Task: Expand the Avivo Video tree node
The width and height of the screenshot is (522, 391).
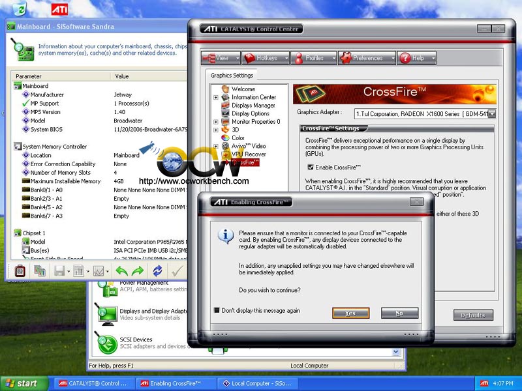Action: coord(216,146)
